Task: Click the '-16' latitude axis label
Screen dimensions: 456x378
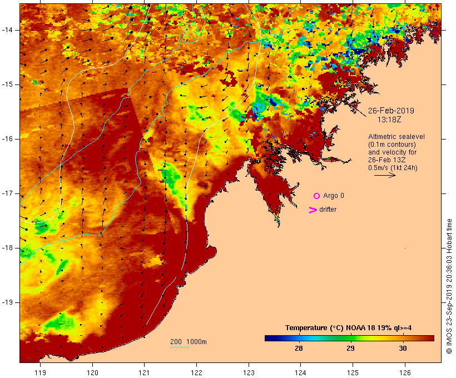Action: pos(7,139)
